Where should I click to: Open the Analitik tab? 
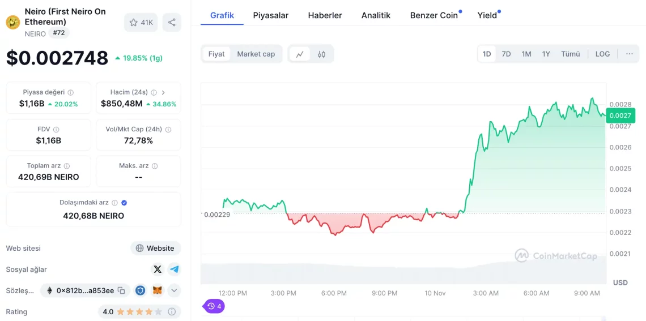(x=376, y=16)
